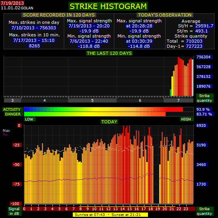The image size is (218, 218).
Task: Click the 756304 axis value
Action: coord(204,57)
